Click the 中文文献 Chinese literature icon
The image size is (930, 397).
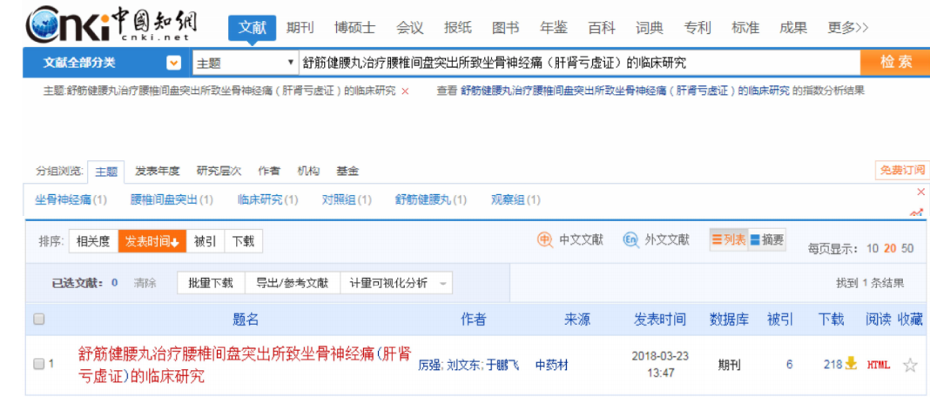coord(545,239)
